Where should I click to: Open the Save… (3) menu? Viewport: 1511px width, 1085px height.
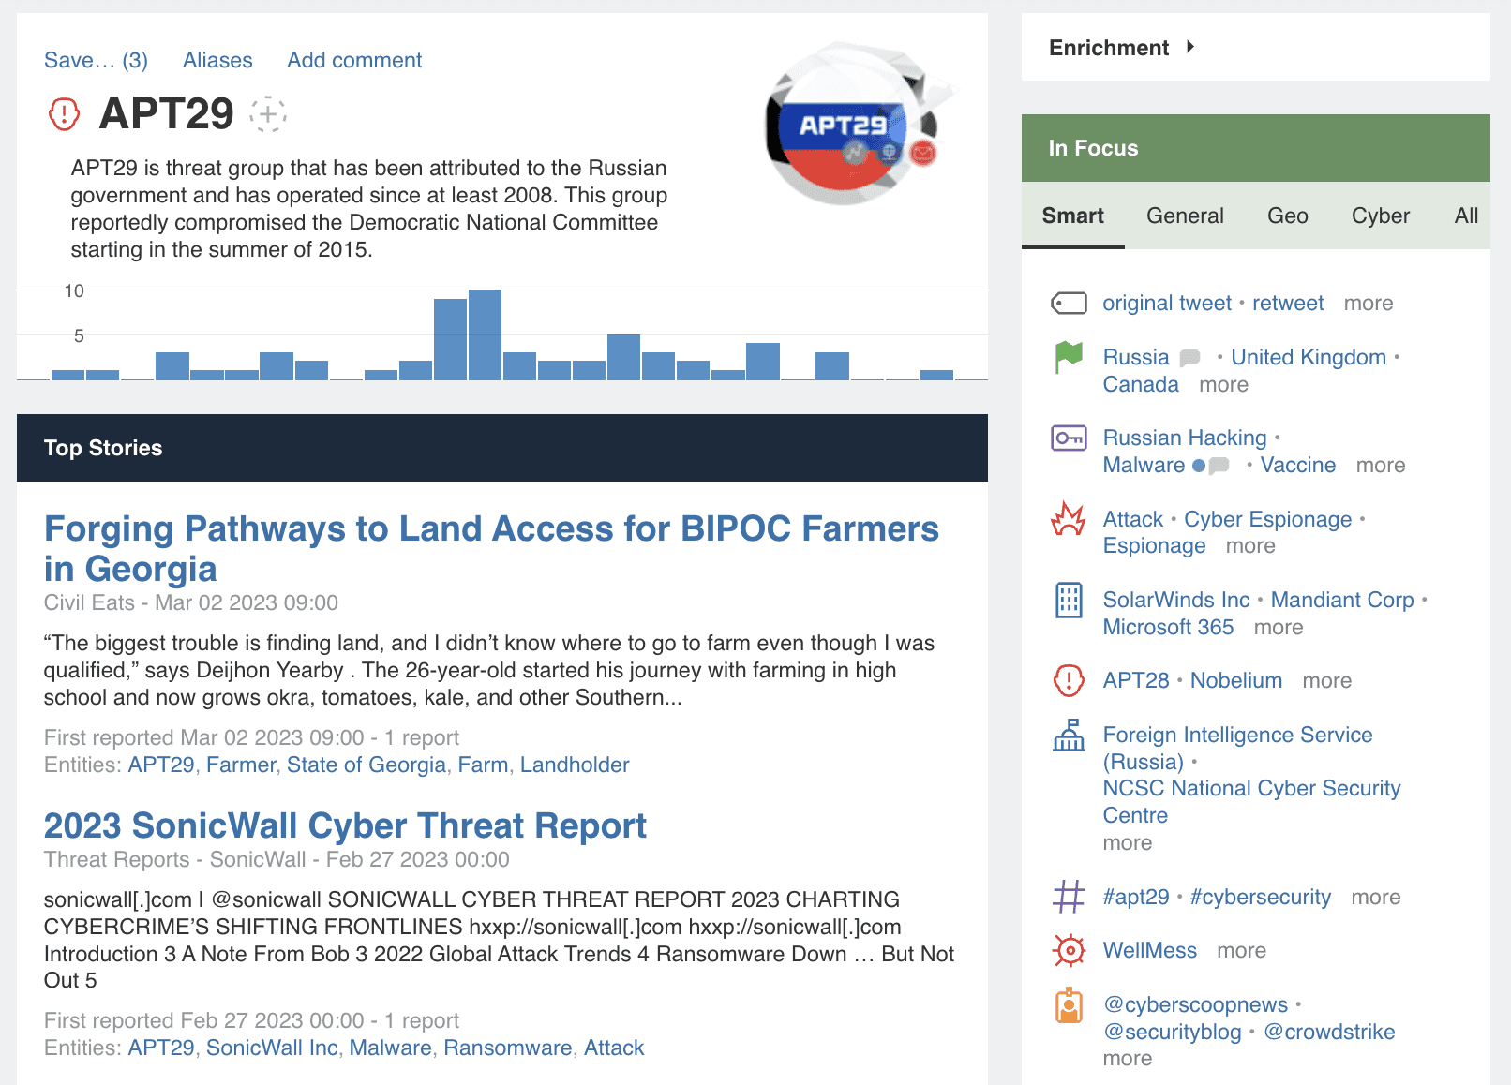[96, 60]
